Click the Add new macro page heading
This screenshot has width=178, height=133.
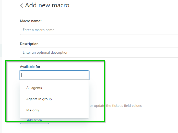(x=47, y=5)
